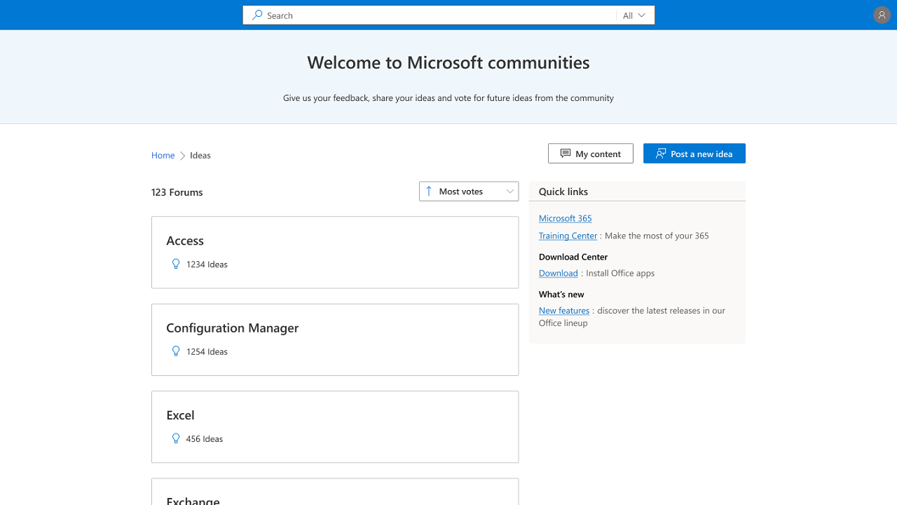Click the What's new heading
This screenshot has height=505, width=897.
[x=561, y=294]
